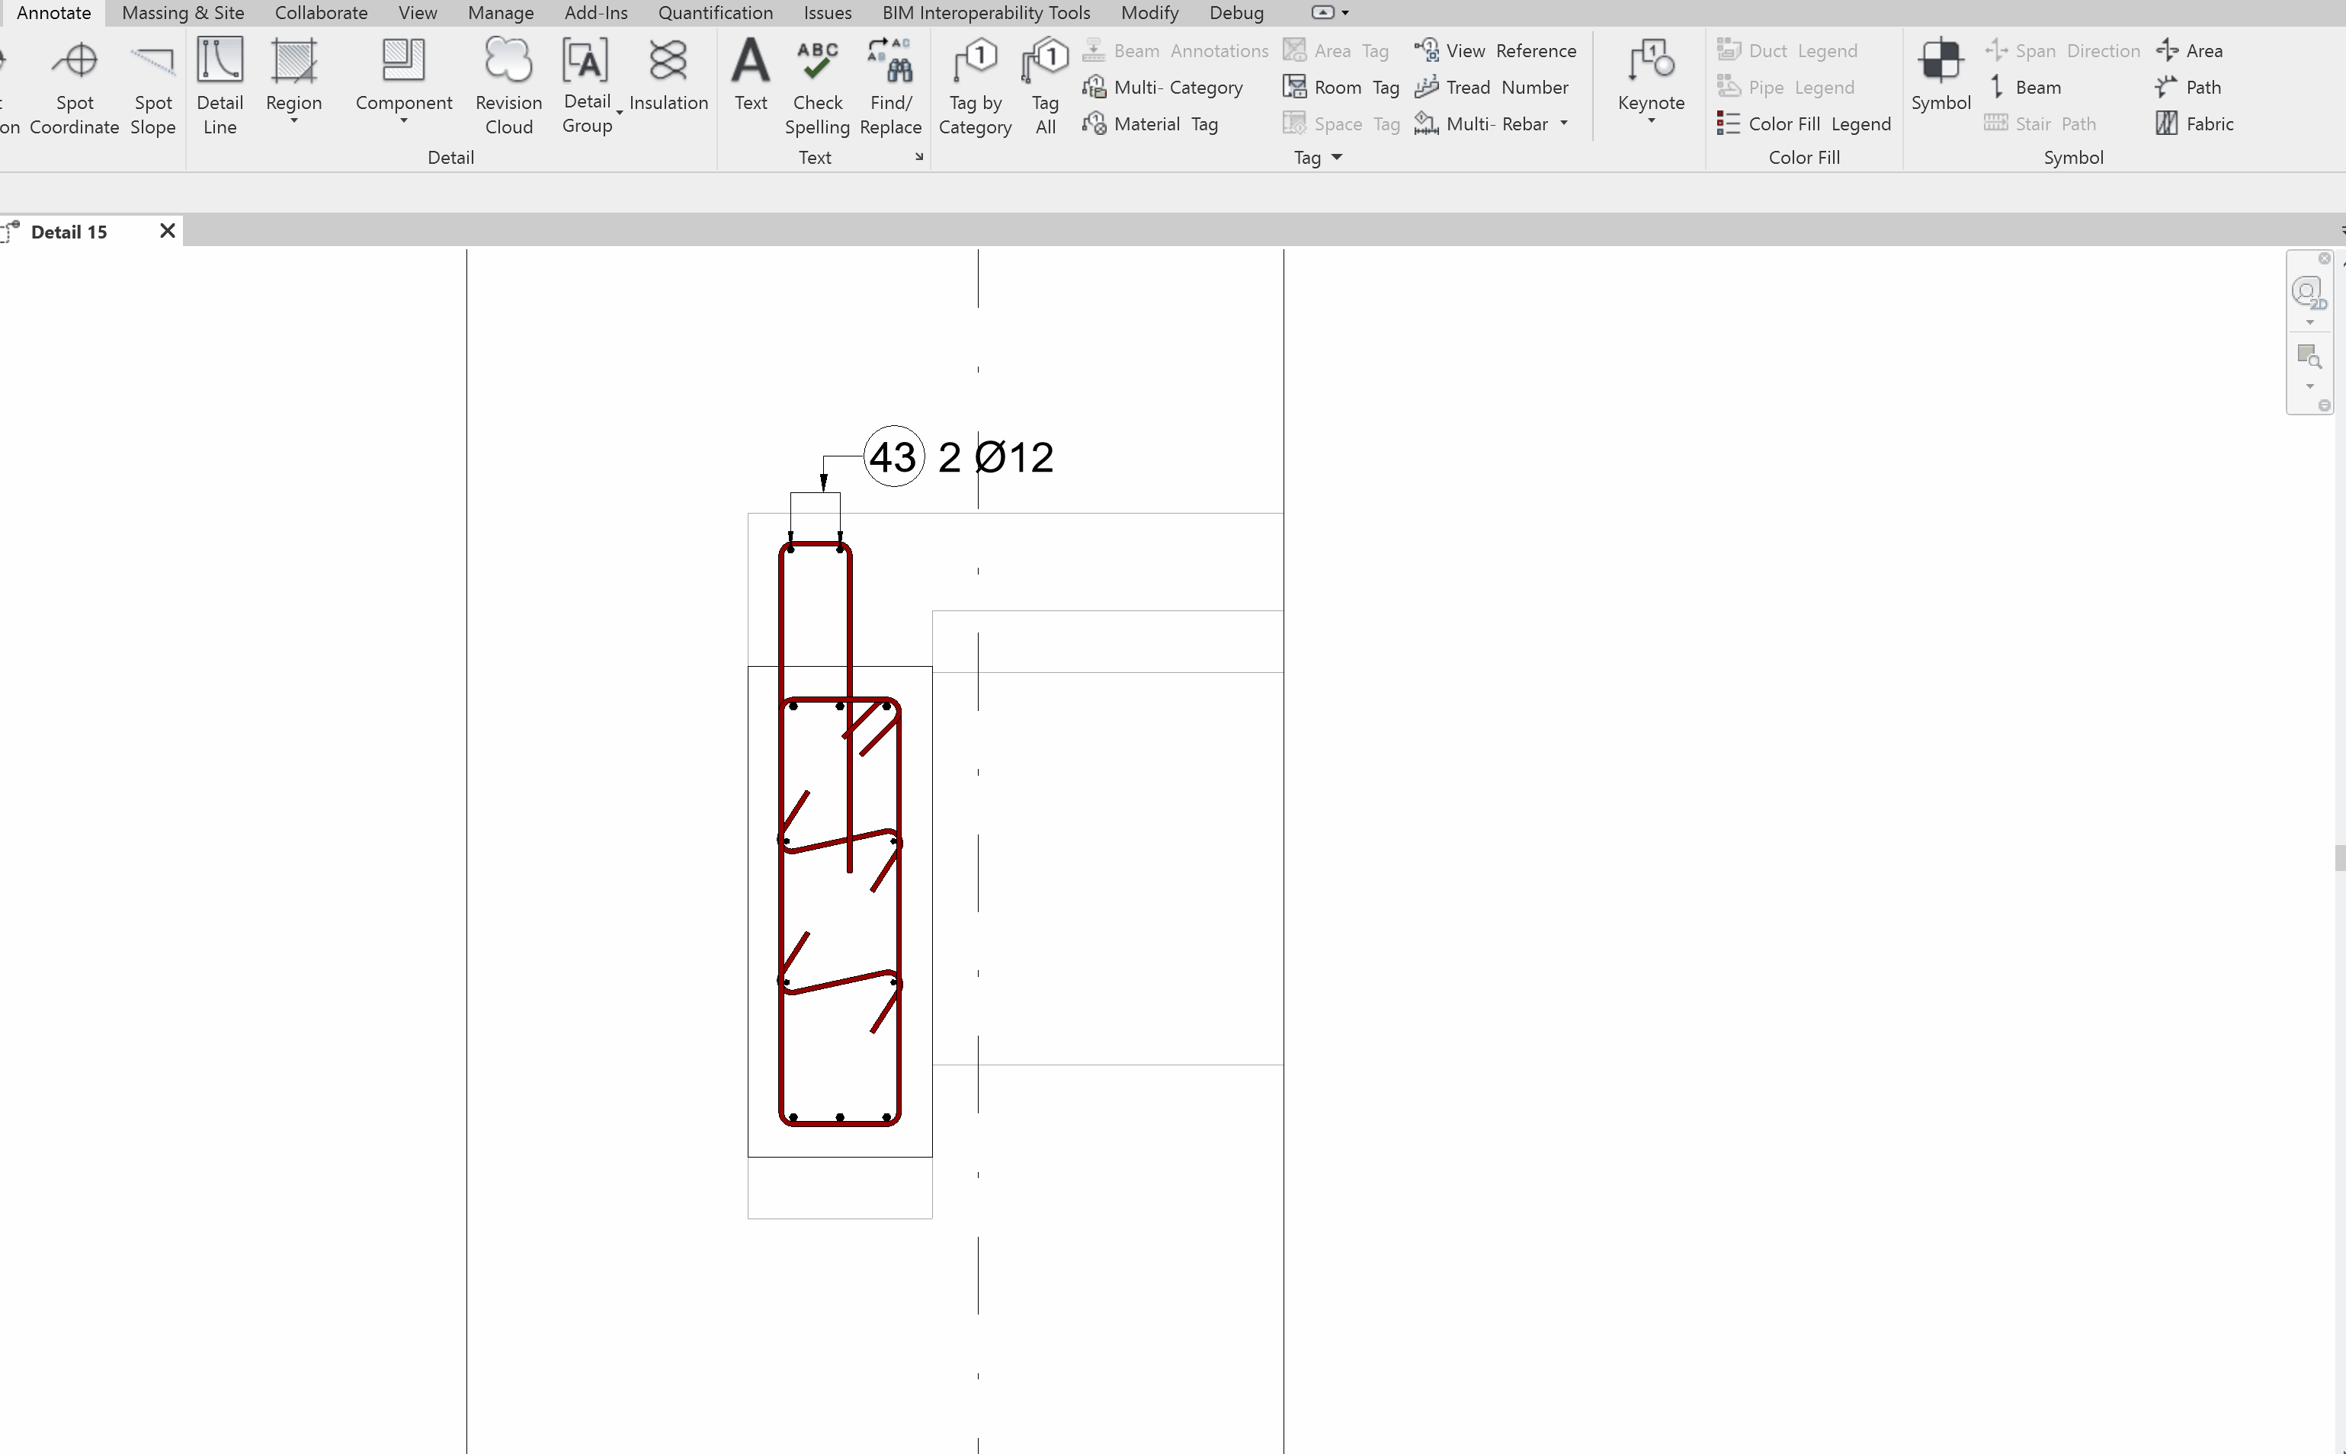
Task: Open the Multi-Rebar dropdown
Action: [1564, 123]
